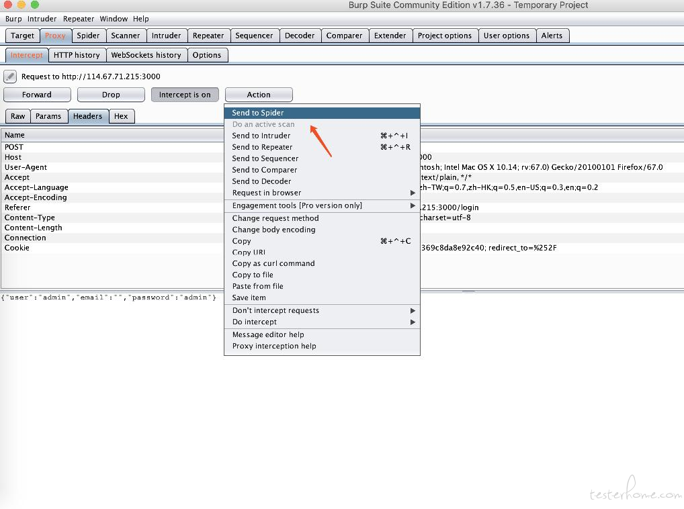Image resolution: width=684 pixels, height=509 pixels.
Task: Open the Help menu
Action: coord(141,19)
